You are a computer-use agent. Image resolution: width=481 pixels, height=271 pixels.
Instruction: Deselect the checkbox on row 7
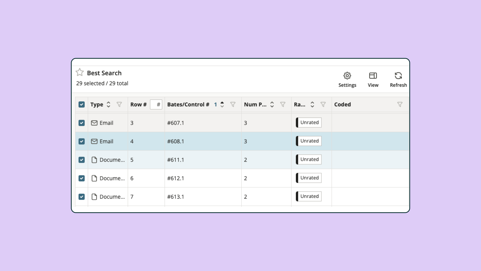coord(81,197)
